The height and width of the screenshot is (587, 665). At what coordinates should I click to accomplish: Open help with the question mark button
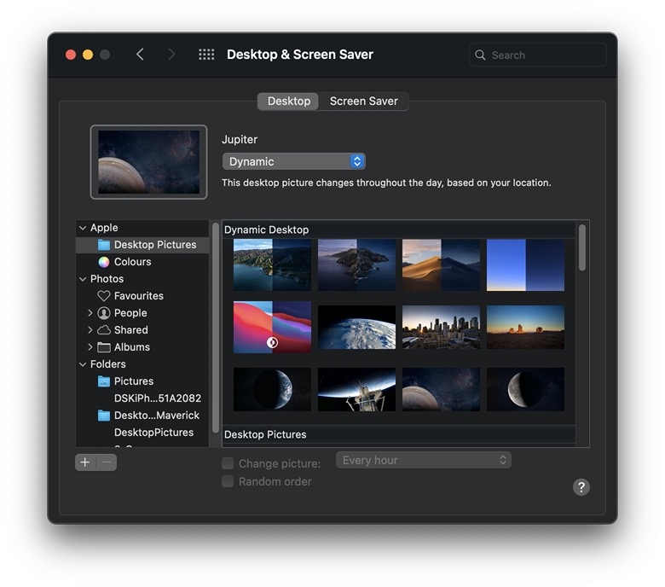coord(581,487)
